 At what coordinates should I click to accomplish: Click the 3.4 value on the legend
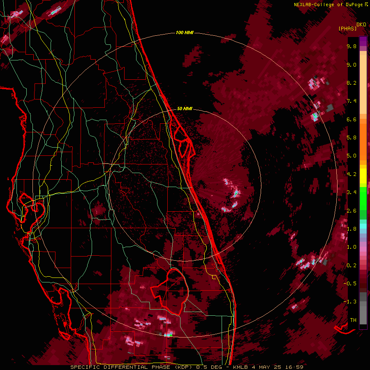[x=351, y=192]
